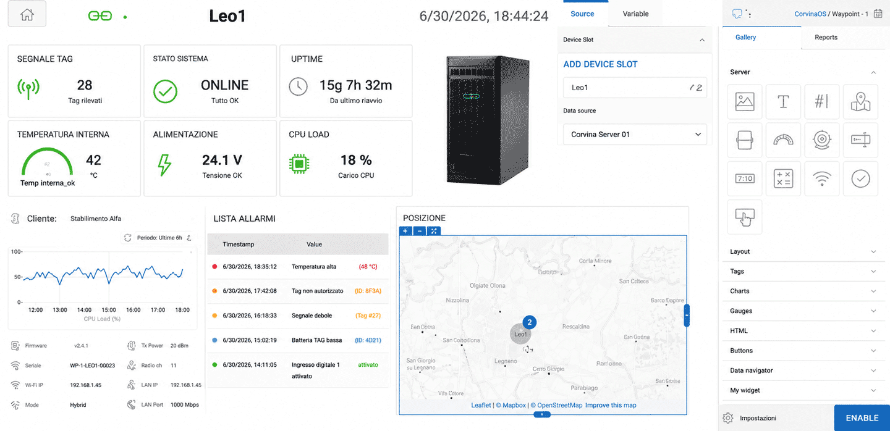Expand the Layout gallery section
Image resolution: width=890 pixels, height=431 pixels.
point(803,251)
